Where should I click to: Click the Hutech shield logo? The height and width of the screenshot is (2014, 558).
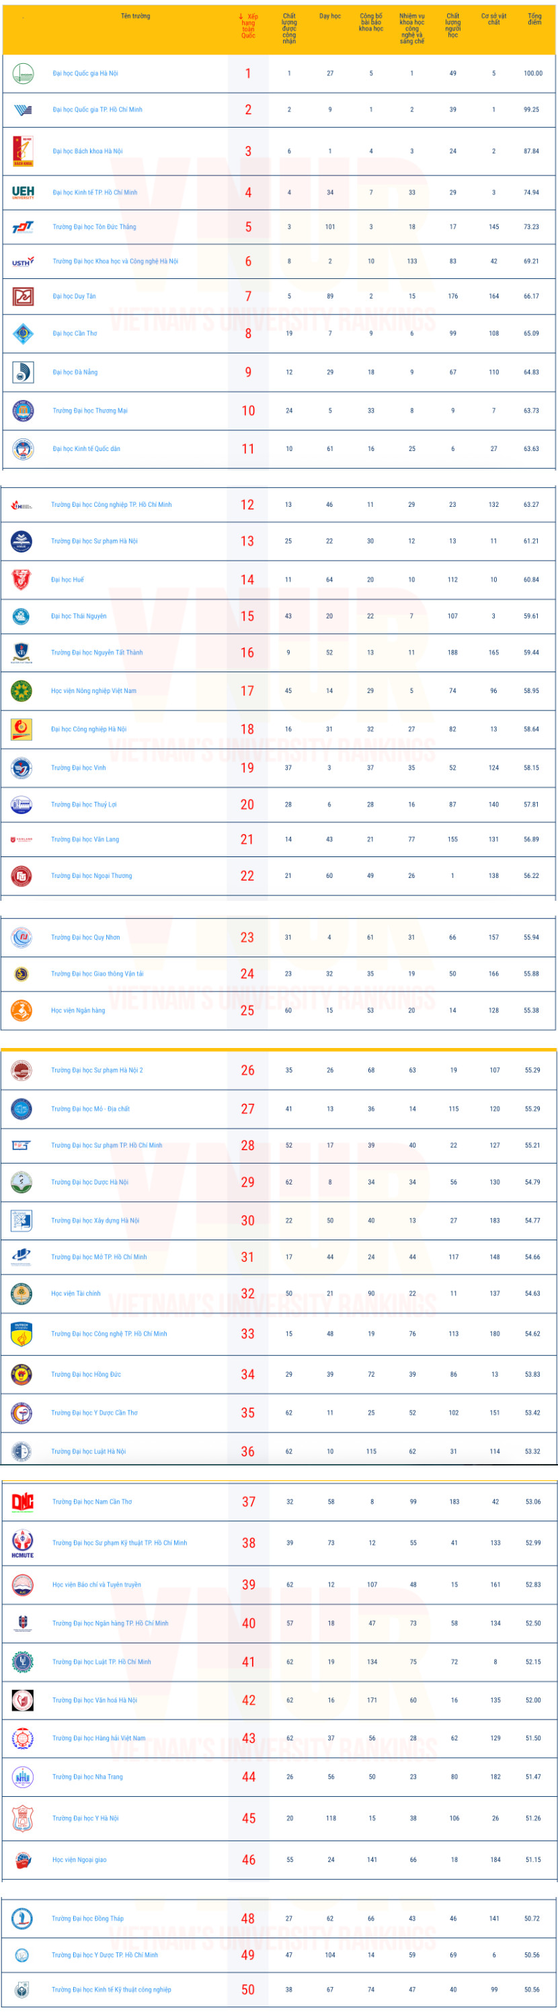22,1334
